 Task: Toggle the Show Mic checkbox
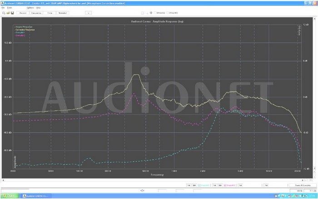click(168, 13)
